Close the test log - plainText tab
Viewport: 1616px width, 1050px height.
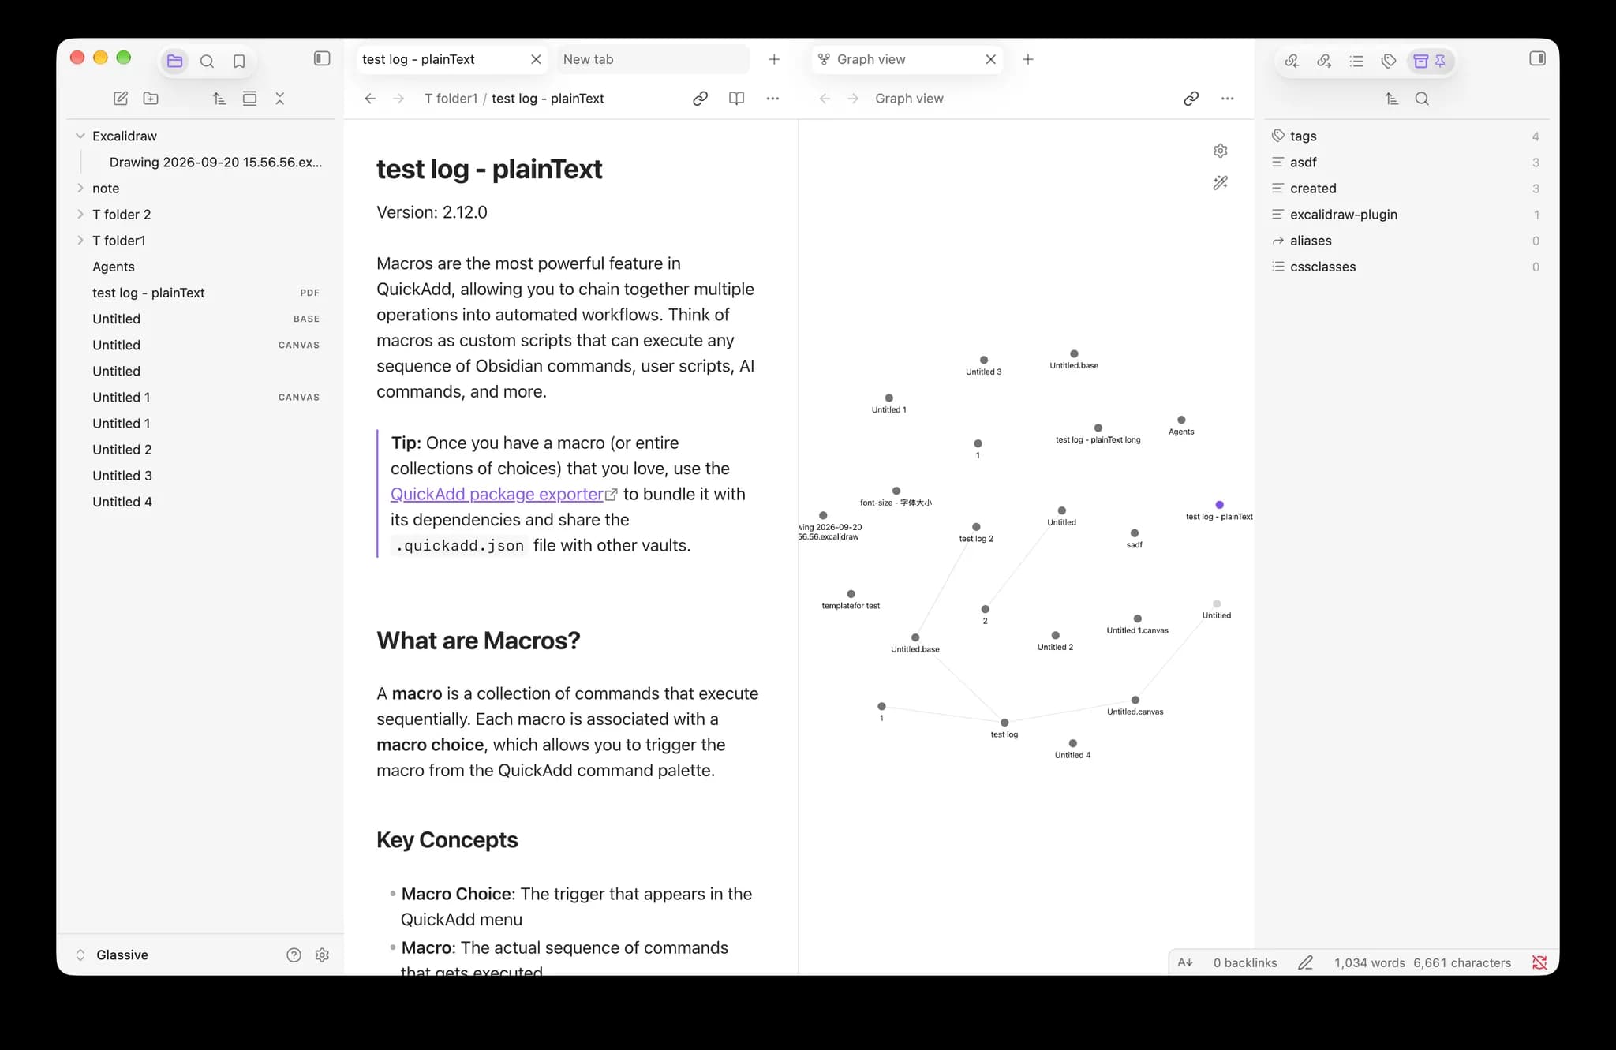(x=536, y=59)
